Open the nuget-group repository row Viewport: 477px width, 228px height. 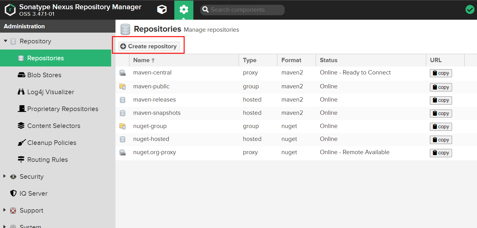tap(296, 126)
